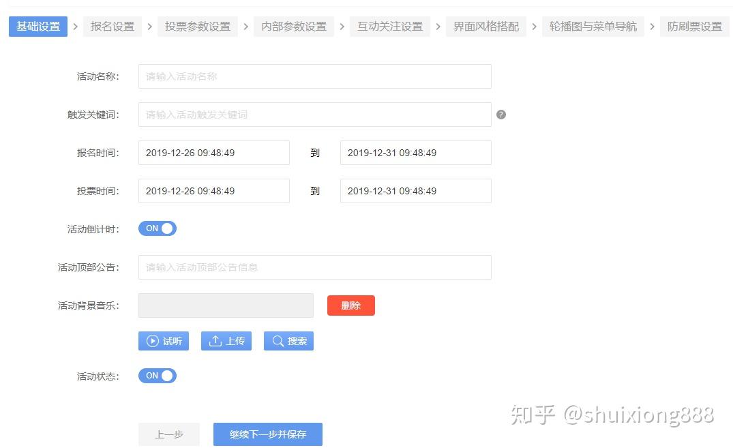Image resolution: width=733 pixels, height=448 pixels.
Task: Switch to the 报名设置 tab
Action: (x=113, y=26)
